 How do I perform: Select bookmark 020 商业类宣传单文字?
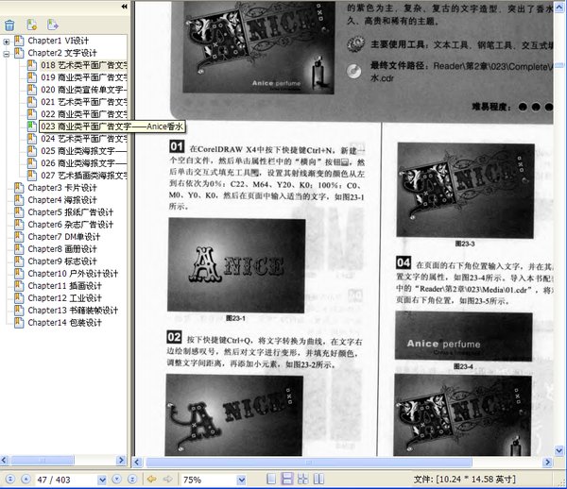pyautogui.click(x=83, y=90)
